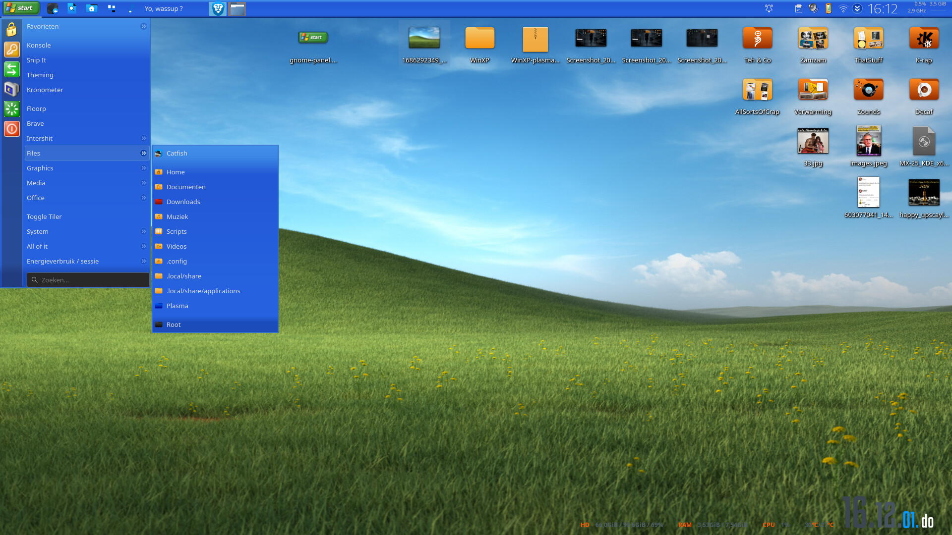Expand hidden system tray icons arrow
The height and width of the screenshot is (535, 952).
pos(857,8)
